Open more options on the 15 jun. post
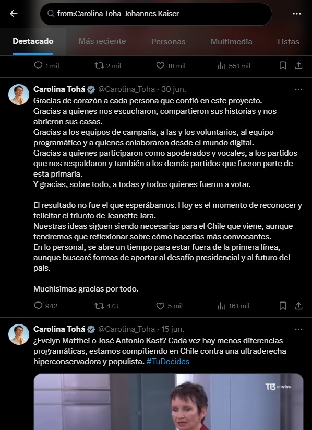 point(298,329)
